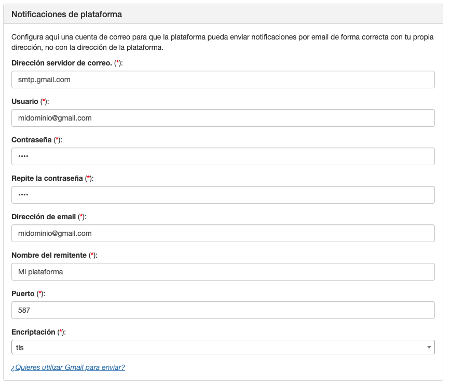Click the 'Nombre del remitente' label
Viewport: 451px width, 386px height.
[49, 255]
